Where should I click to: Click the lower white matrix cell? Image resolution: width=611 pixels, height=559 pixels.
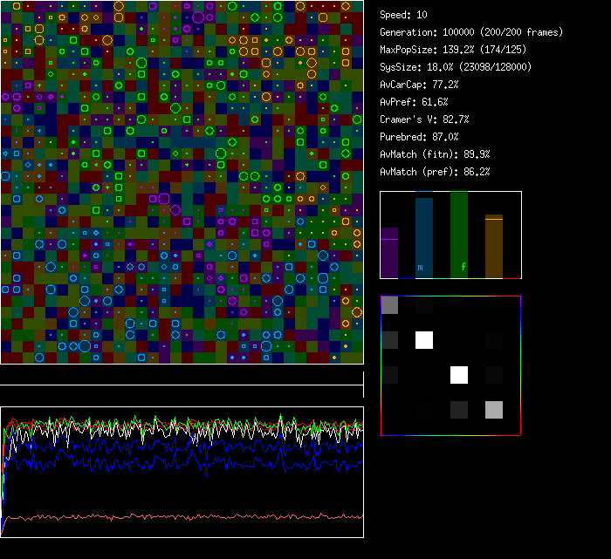click(458, 375)
